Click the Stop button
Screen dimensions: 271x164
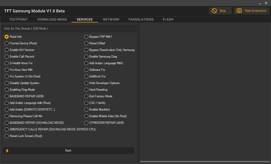tap(220, 11)
